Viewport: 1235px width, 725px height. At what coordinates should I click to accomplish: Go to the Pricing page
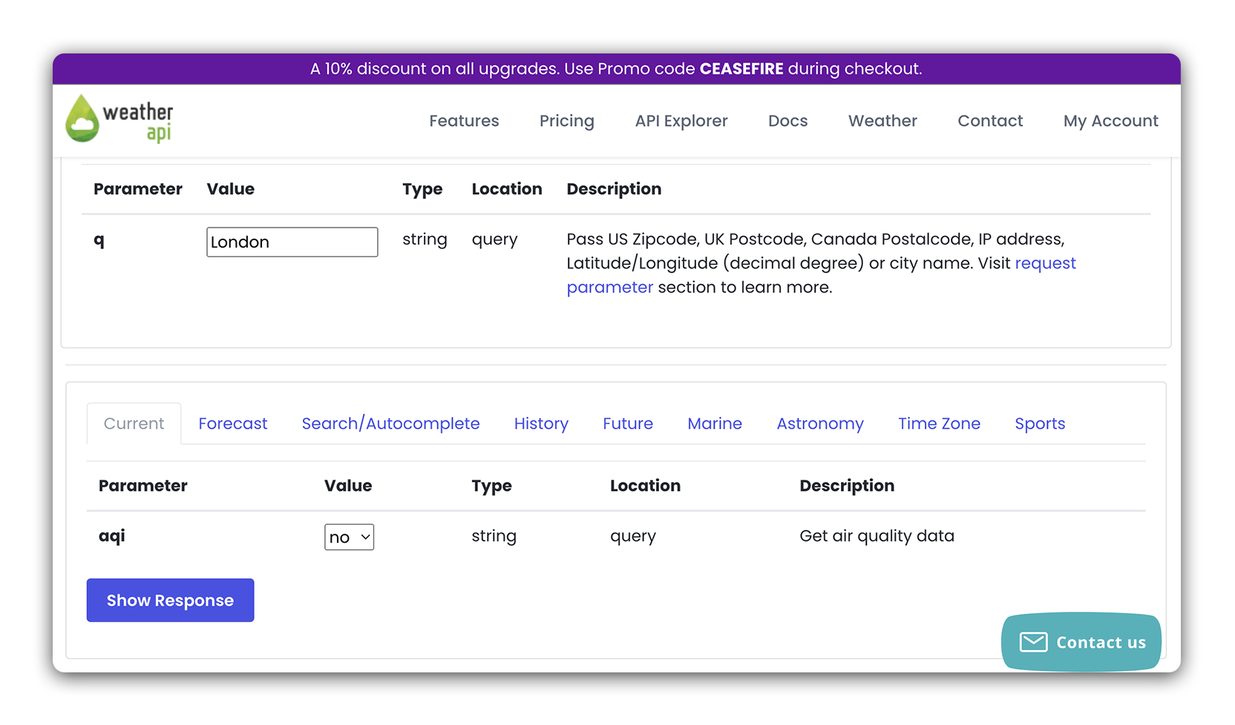[566, 121]
